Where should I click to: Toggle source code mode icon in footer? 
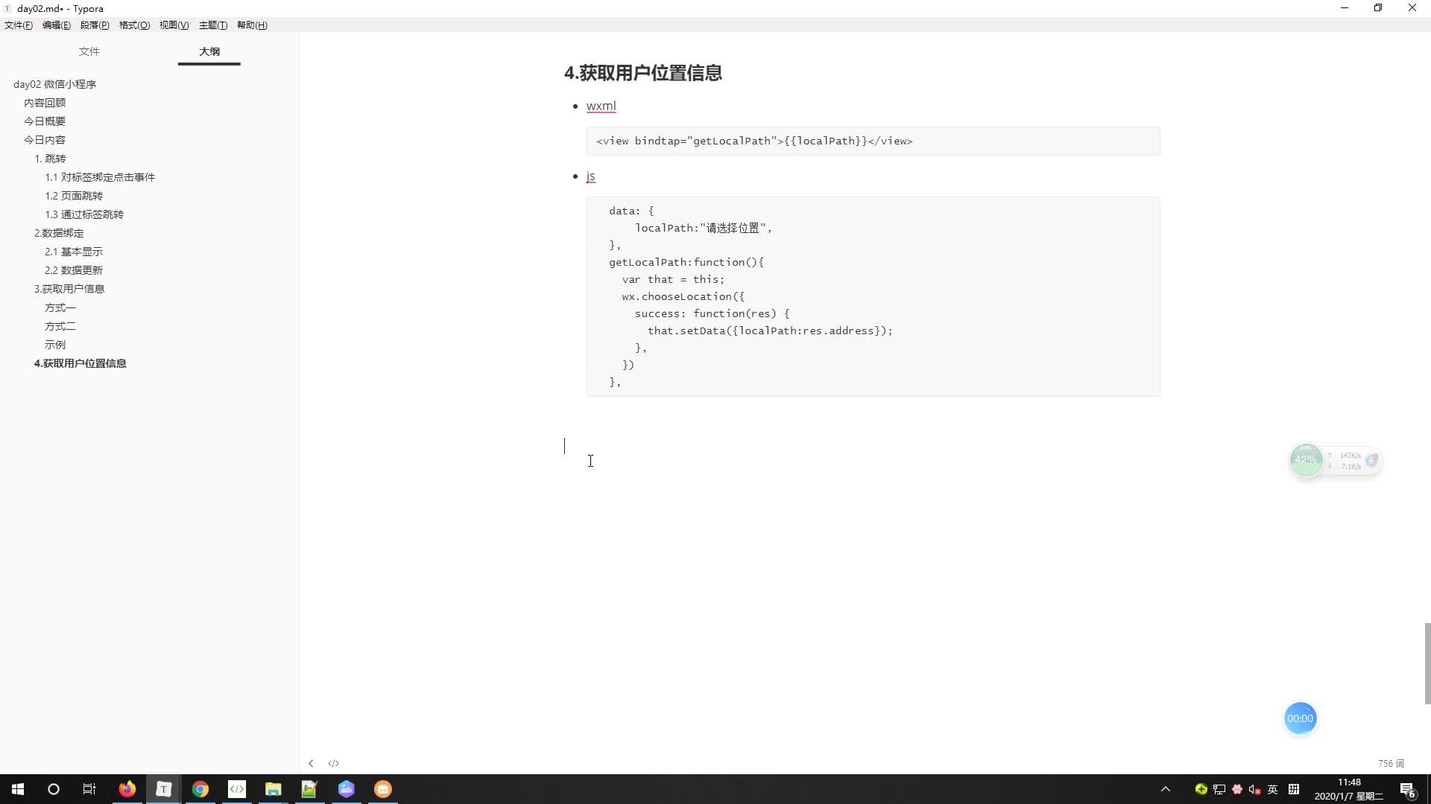[333, 763]
